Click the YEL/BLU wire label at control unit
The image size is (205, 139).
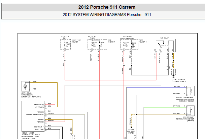[x=51, y=114]
